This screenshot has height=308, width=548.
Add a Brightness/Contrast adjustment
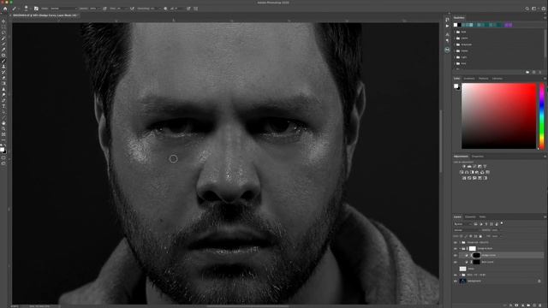[464, 166]
